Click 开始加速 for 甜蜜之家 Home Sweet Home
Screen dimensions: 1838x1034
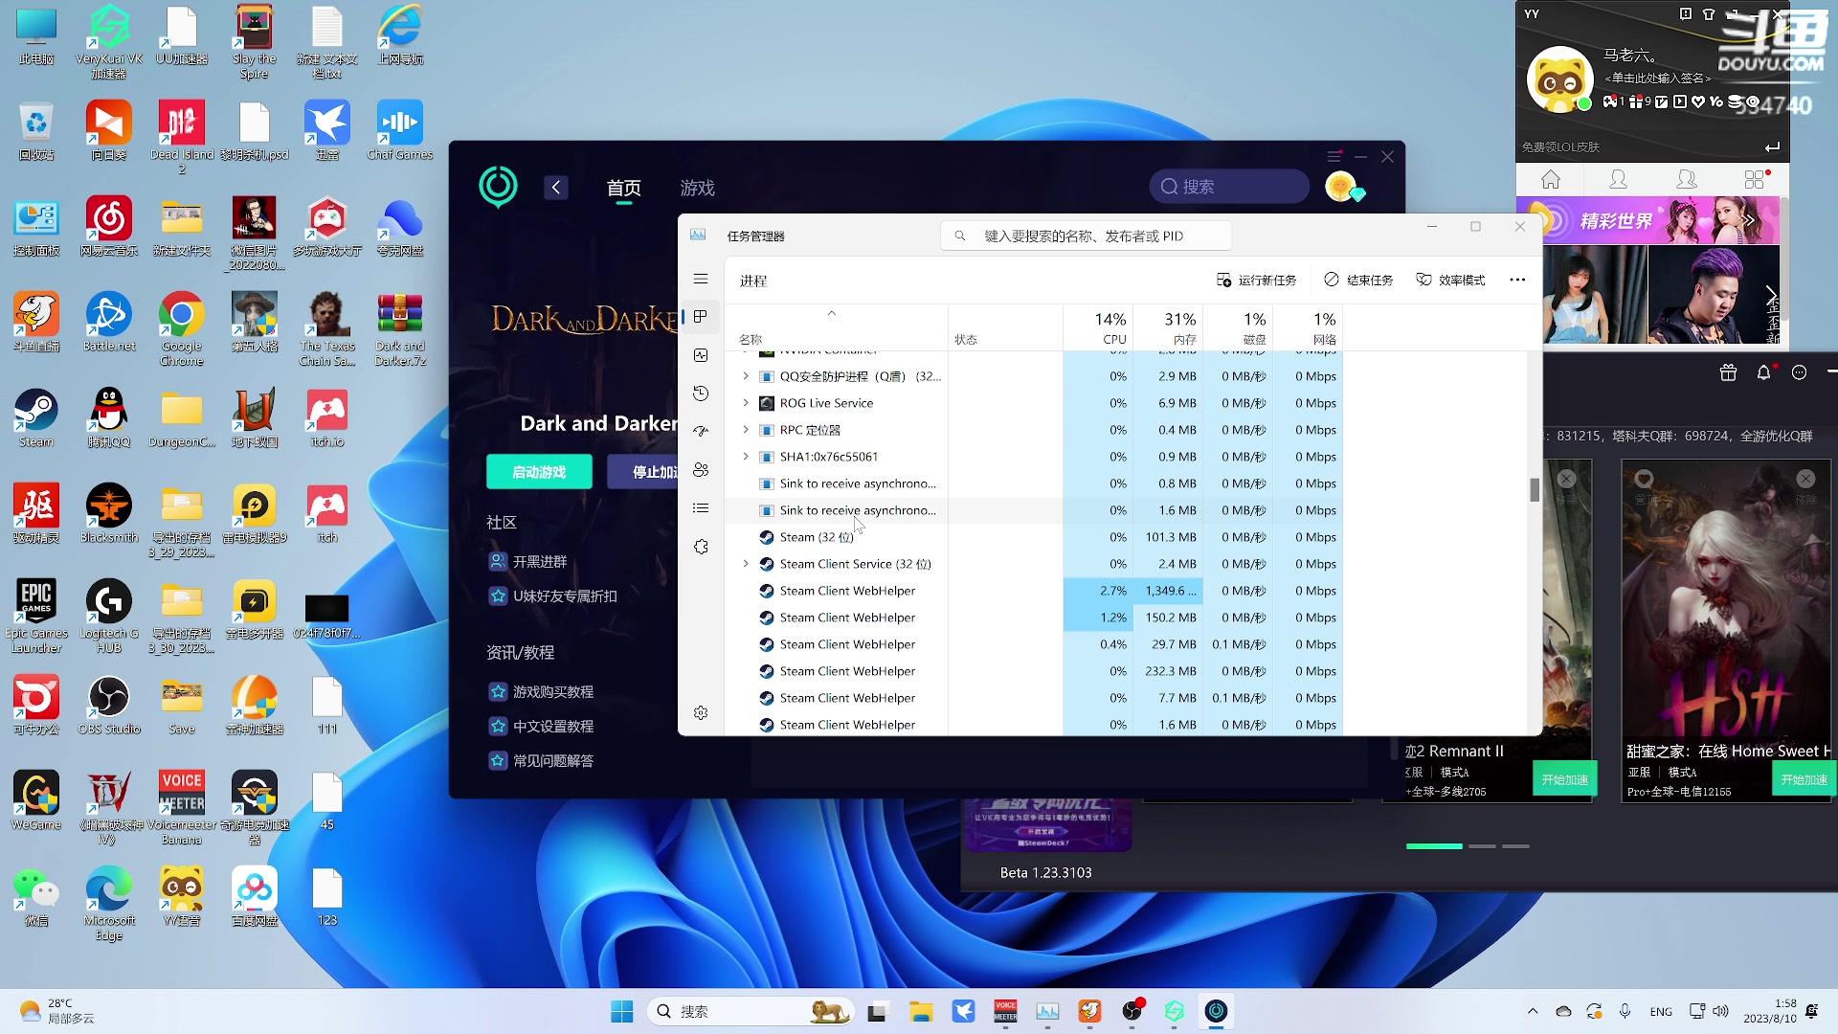pos(1804,780)
